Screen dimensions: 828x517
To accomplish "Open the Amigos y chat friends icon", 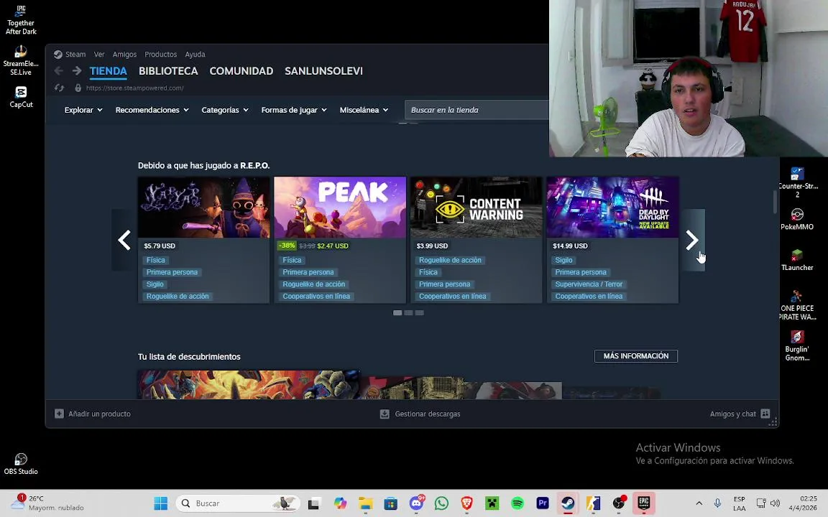I will tap(765, 414).
